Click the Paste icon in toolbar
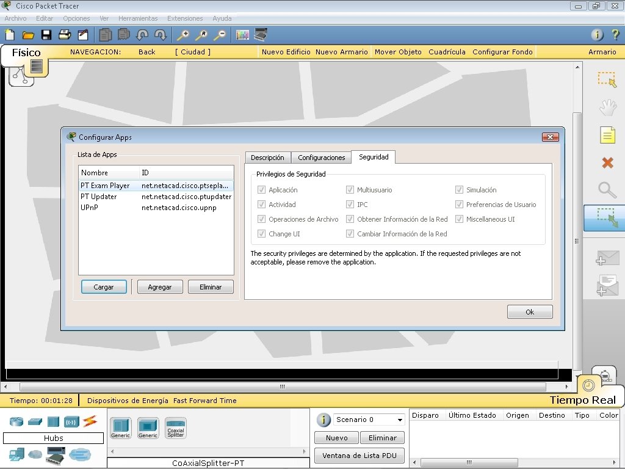 123,35
